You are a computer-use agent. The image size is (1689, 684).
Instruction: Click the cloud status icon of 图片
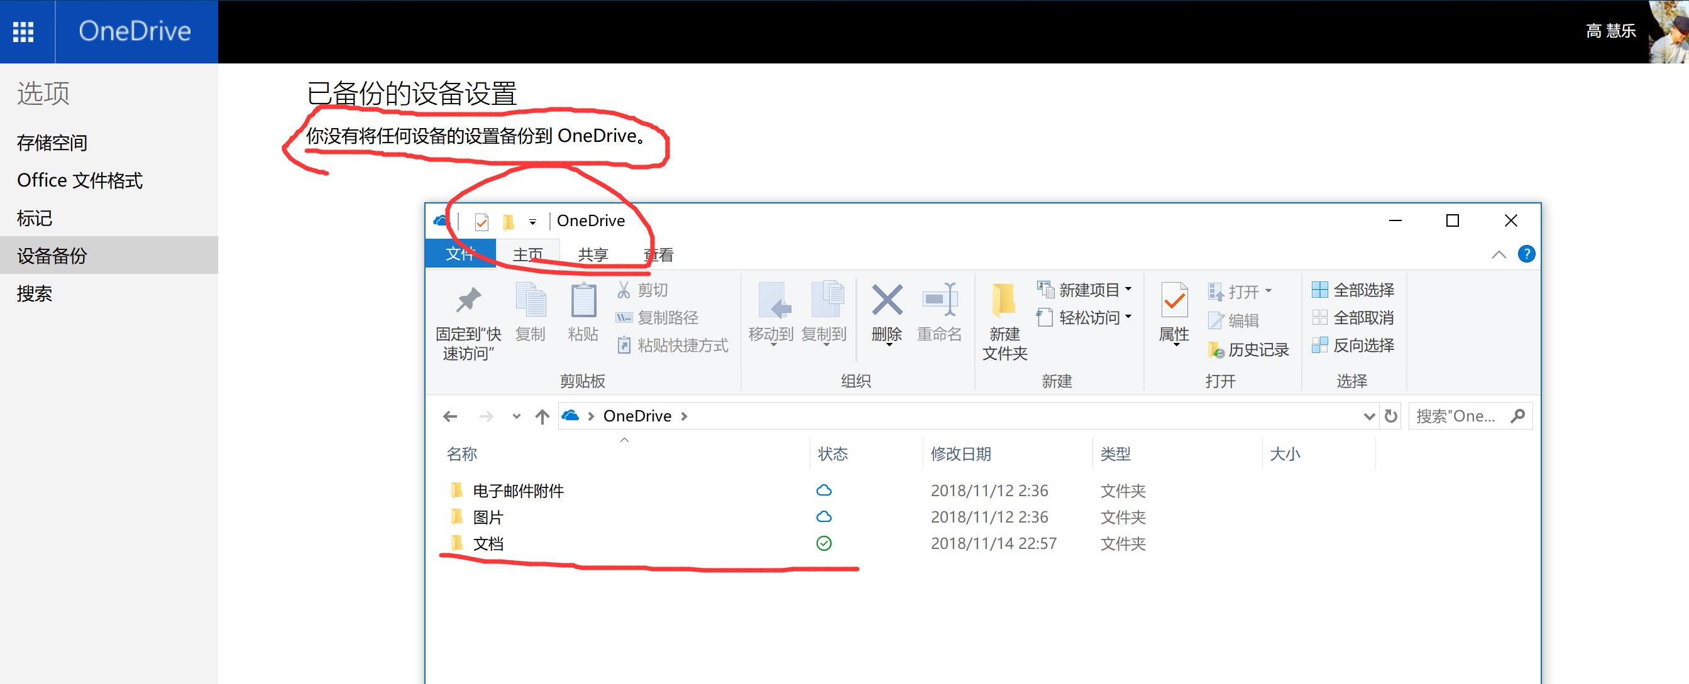pyautogui.click(x=824, y=517)
